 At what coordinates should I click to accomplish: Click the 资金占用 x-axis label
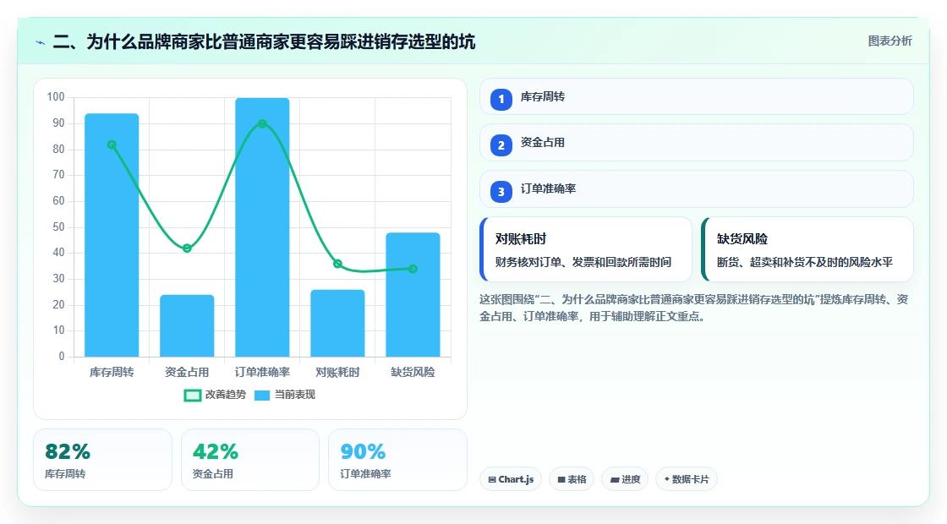coord(187,373)
